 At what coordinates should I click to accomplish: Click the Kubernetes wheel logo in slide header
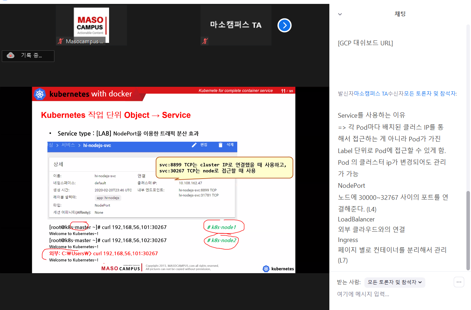(40, 94)
